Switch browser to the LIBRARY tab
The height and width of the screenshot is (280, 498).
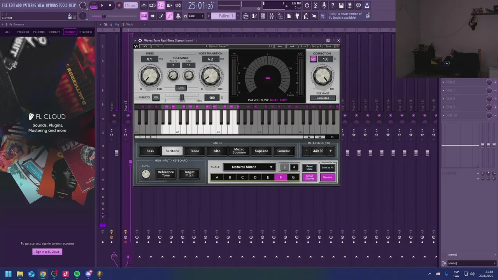tap(54, 32)
